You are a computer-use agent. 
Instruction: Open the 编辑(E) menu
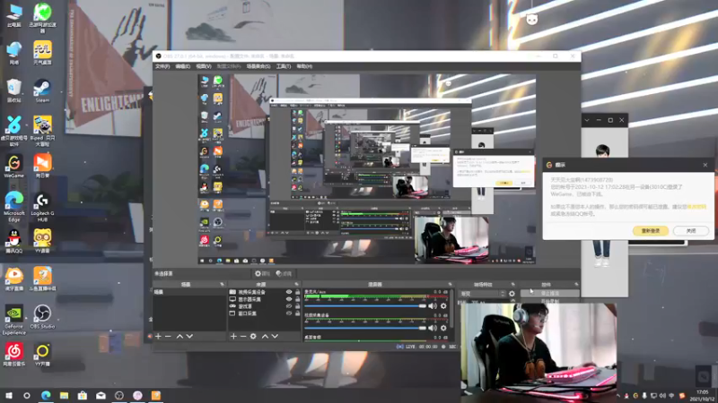[x=183, y=66]
